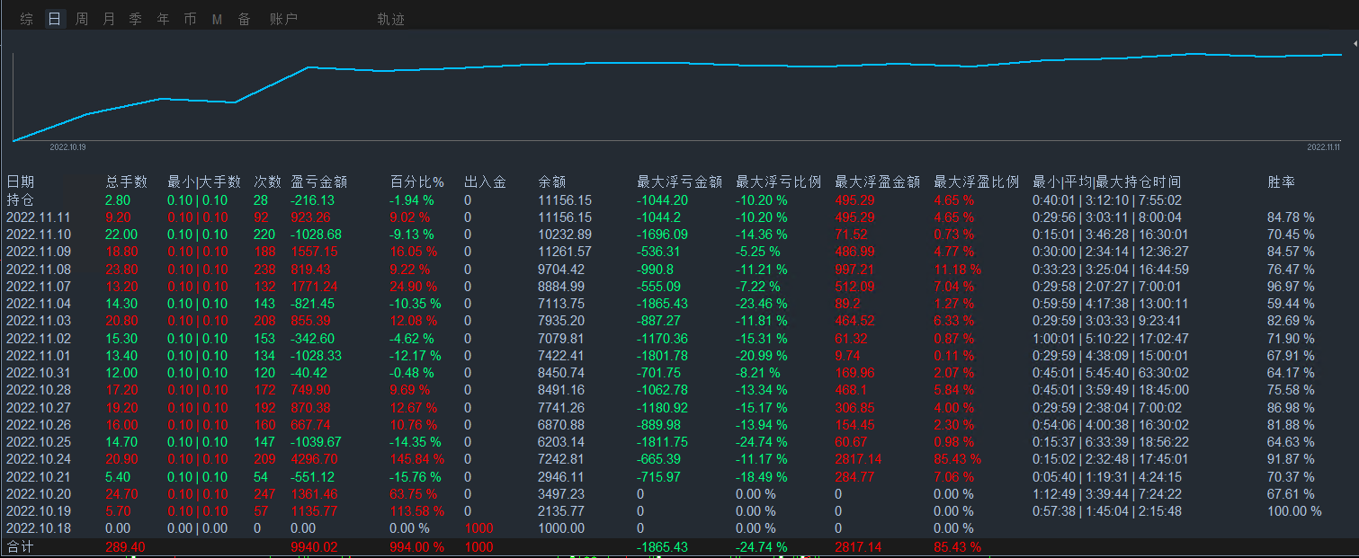The image size is (1359, 558).
Task: Click the M tab
Action: point(217,19)
